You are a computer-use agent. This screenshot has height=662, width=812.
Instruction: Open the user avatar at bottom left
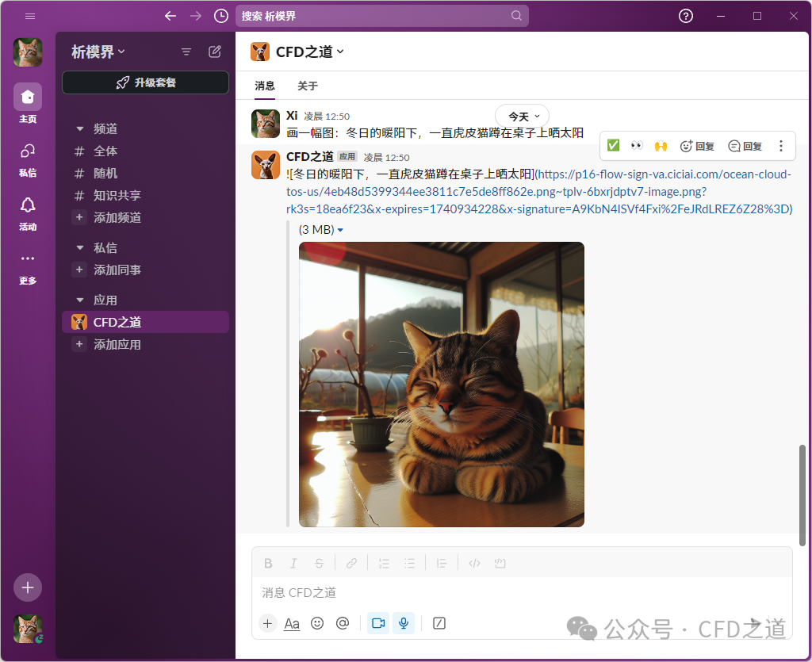point(28,629)
